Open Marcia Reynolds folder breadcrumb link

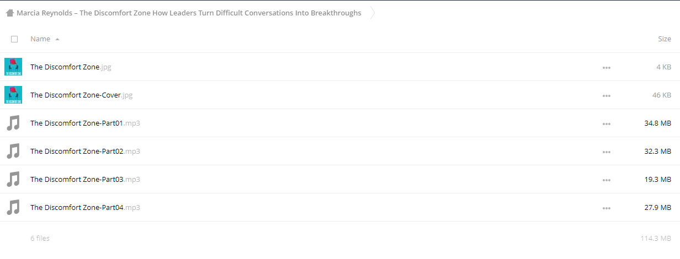(x=189, y=13)
